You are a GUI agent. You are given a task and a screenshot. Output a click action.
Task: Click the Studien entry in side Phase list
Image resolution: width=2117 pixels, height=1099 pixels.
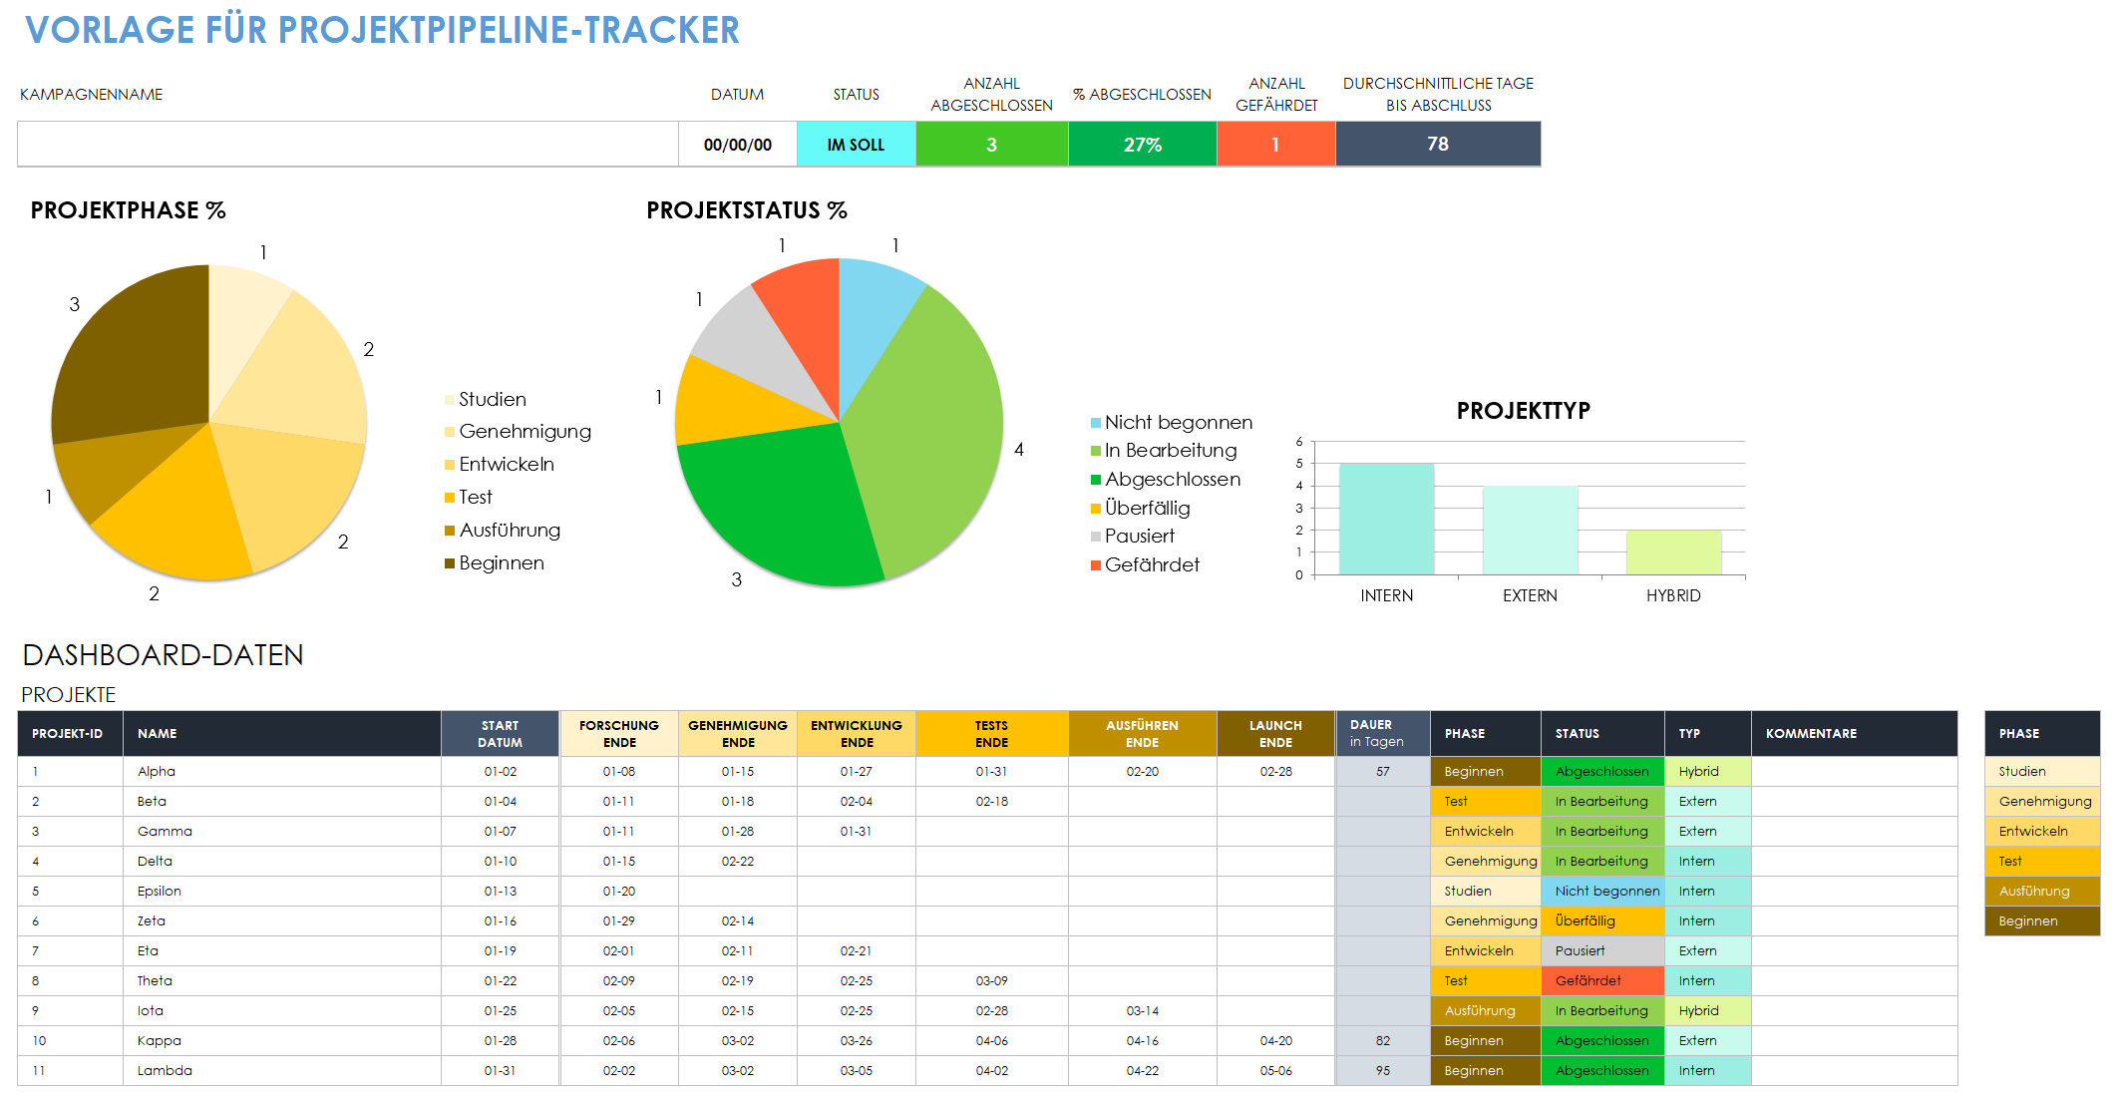pos(2042,772)
